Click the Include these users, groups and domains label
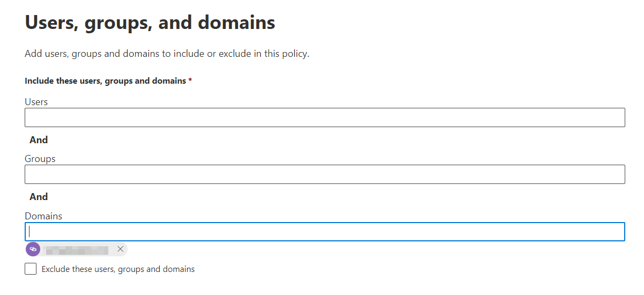 point(105,81)
